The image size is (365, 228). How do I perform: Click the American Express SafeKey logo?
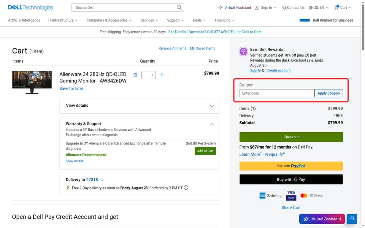[x=270, y=196]
